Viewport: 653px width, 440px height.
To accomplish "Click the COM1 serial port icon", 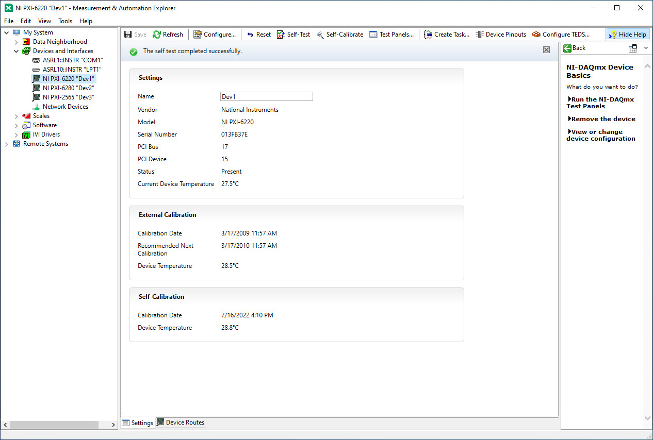I will click(36, 60).
